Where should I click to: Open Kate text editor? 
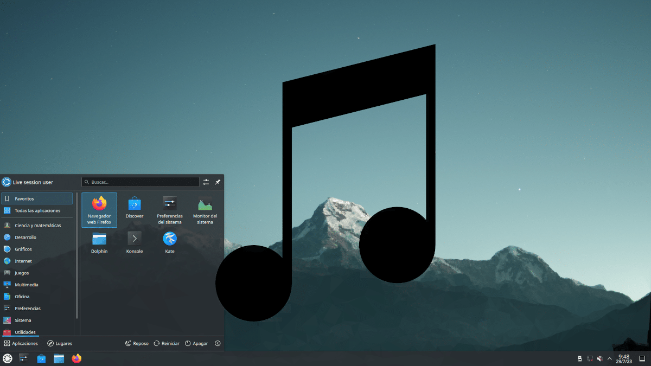click(x=170, y=243)
